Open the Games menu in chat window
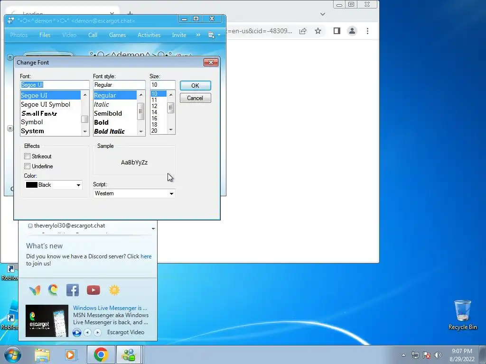Image resolution: width=486 pixels, height=364 pixels. pos(118,35)
